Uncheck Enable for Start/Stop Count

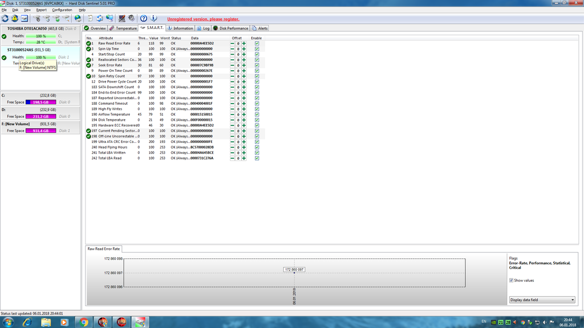(257, 54)
